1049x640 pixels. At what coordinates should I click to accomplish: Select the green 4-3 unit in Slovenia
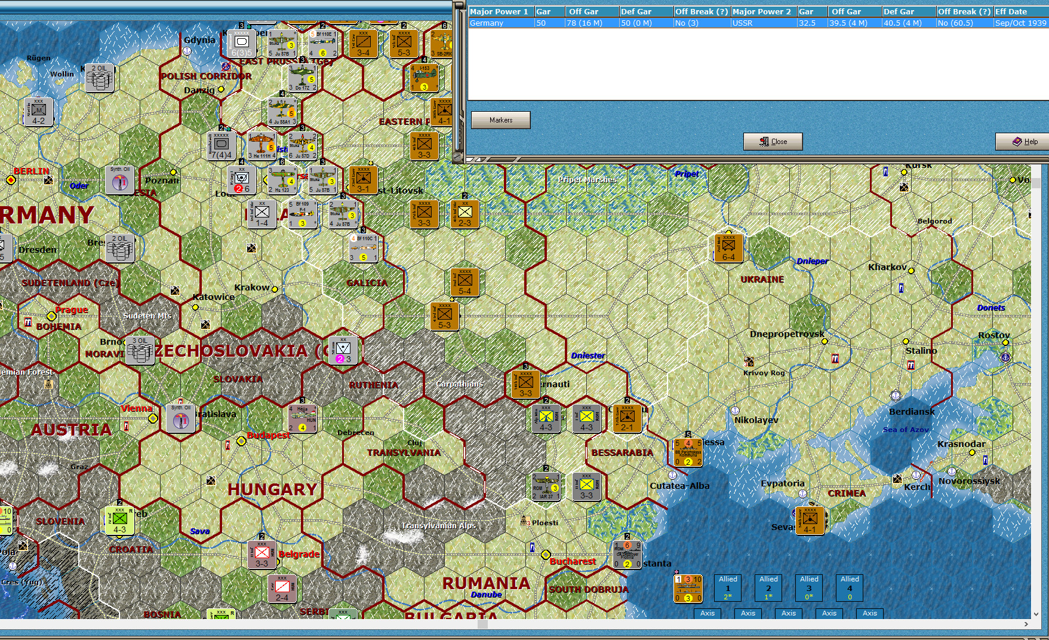coord(119,520)
